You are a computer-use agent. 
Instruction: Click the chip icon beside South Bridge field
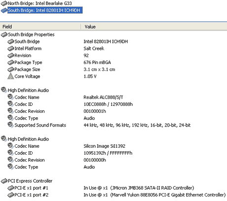pyautogui.click(x=11, y=41)
